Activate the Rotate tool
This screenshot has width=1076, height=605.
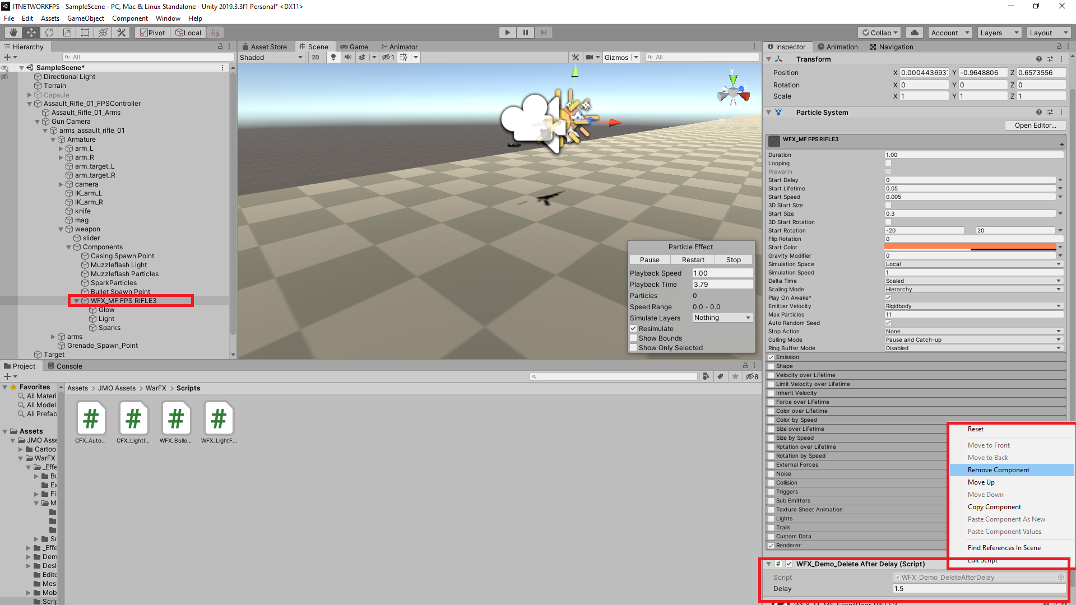tap(49, 32)
